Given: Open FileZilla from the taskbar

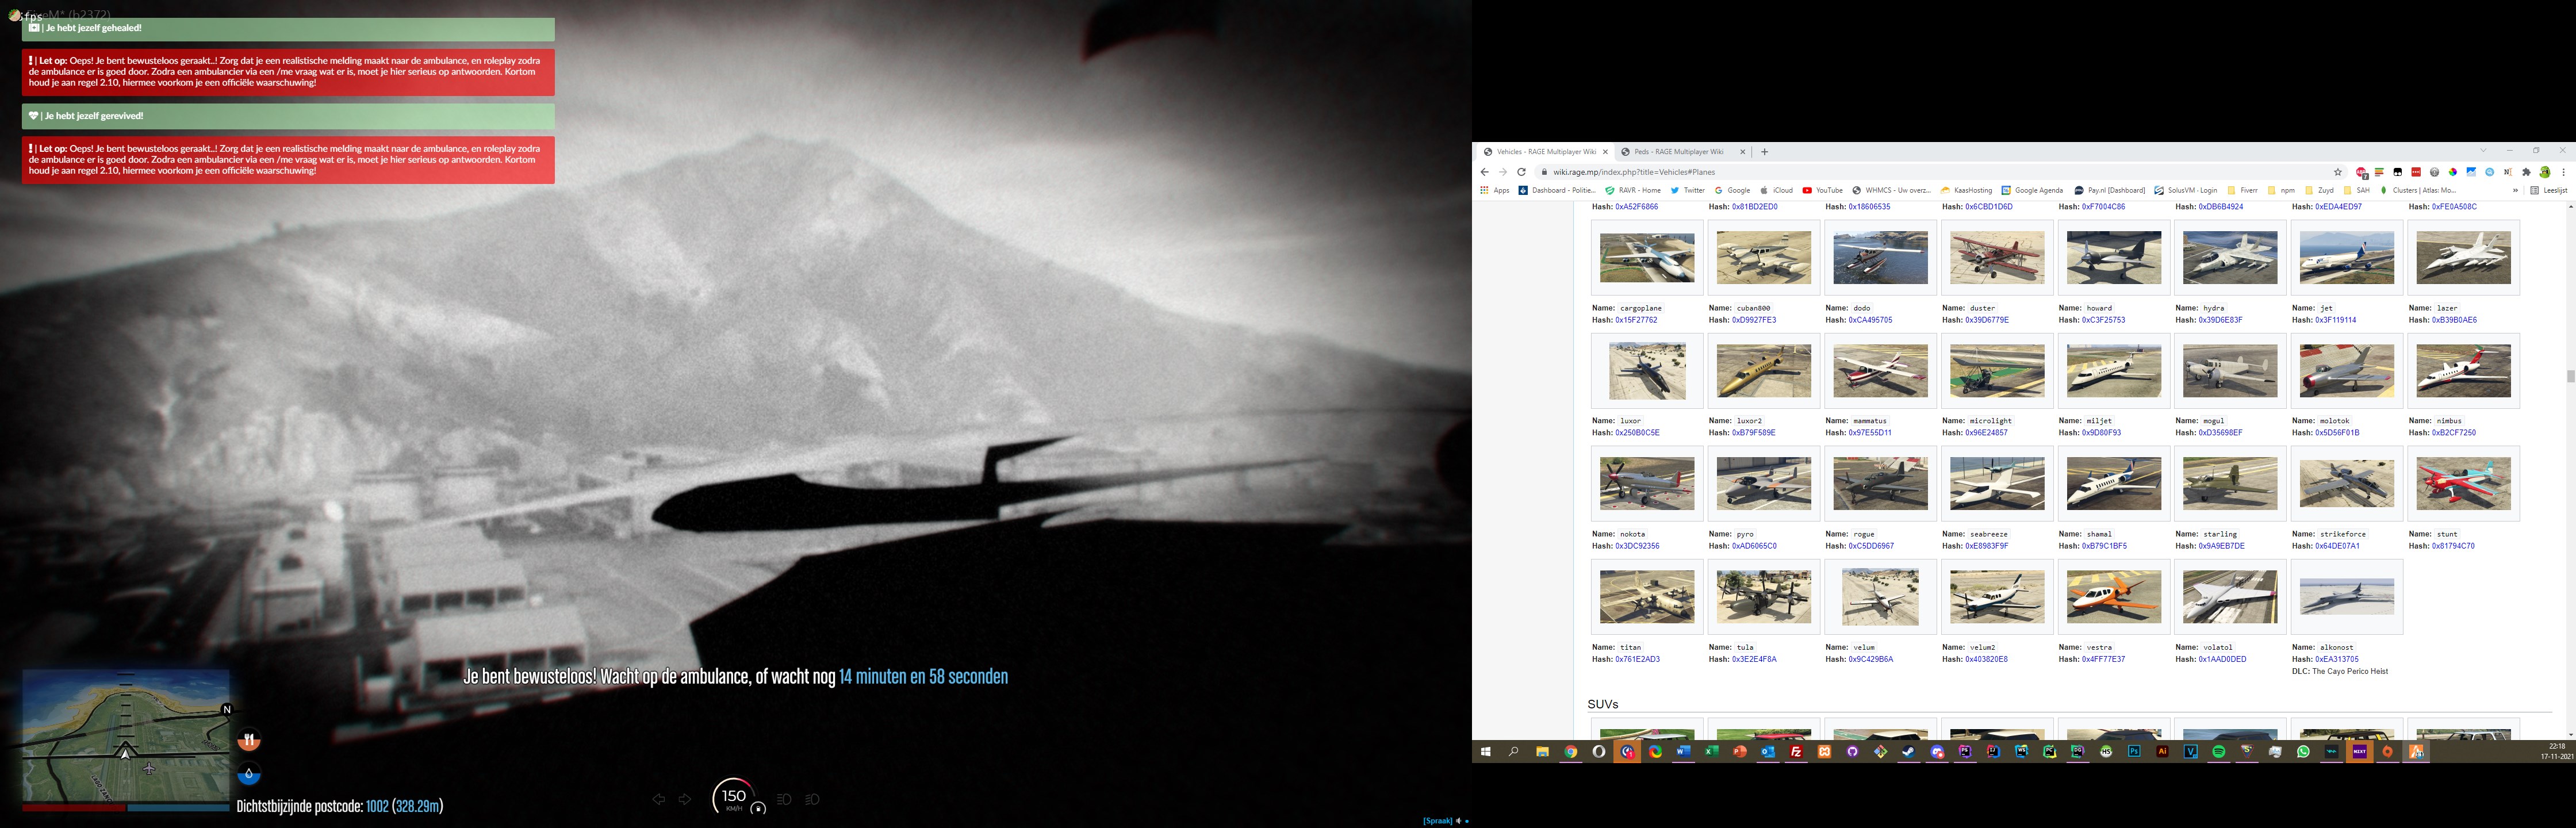Looking at the screenshot, I should pyautogui.click(x=1796, y=752).
